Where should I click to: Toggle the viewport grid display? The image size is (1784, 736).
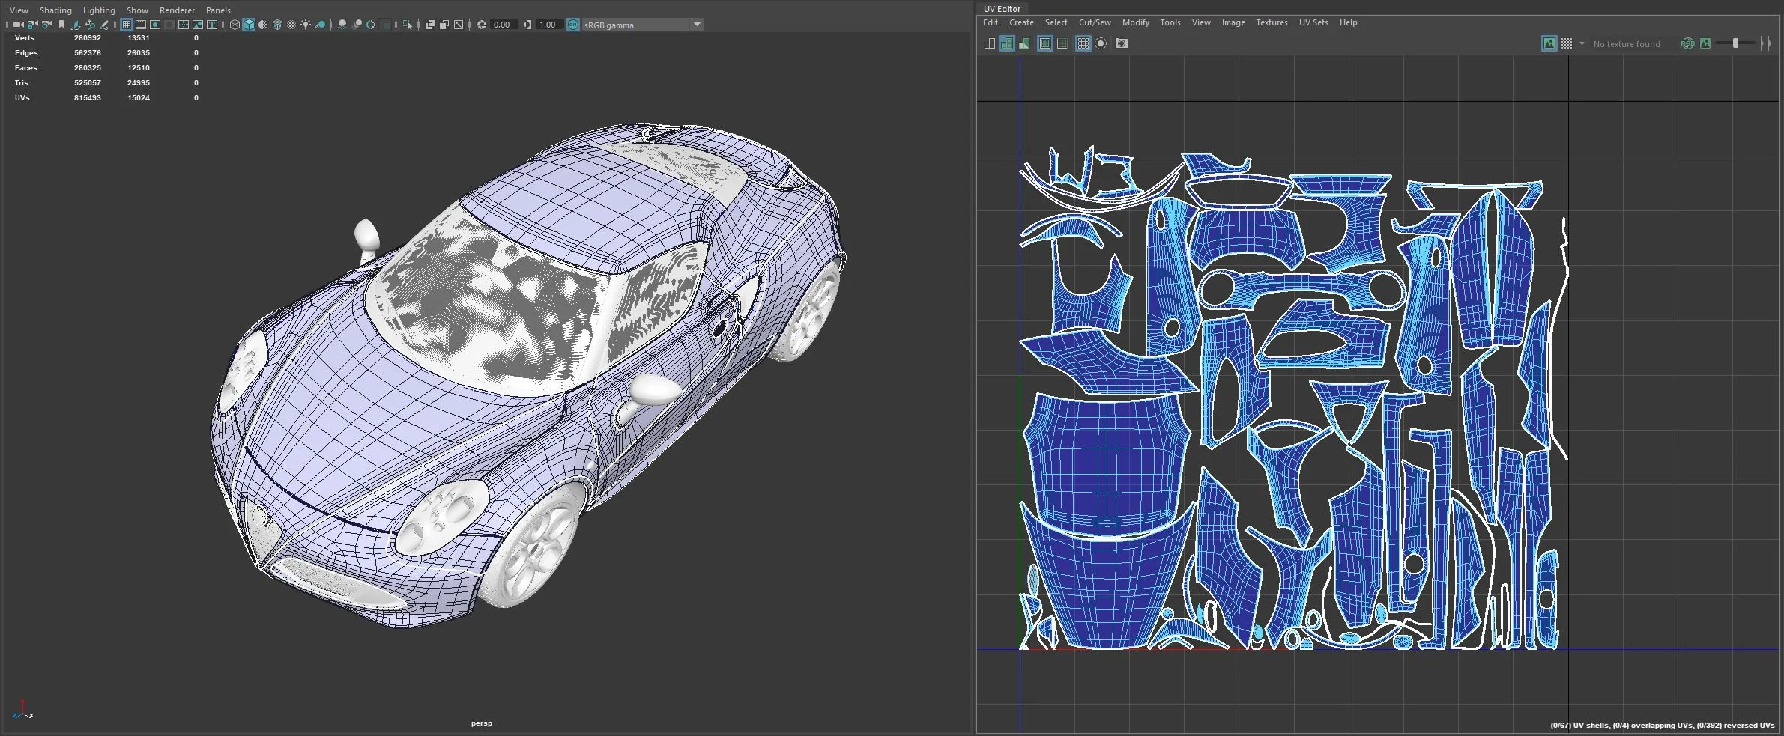126,25
